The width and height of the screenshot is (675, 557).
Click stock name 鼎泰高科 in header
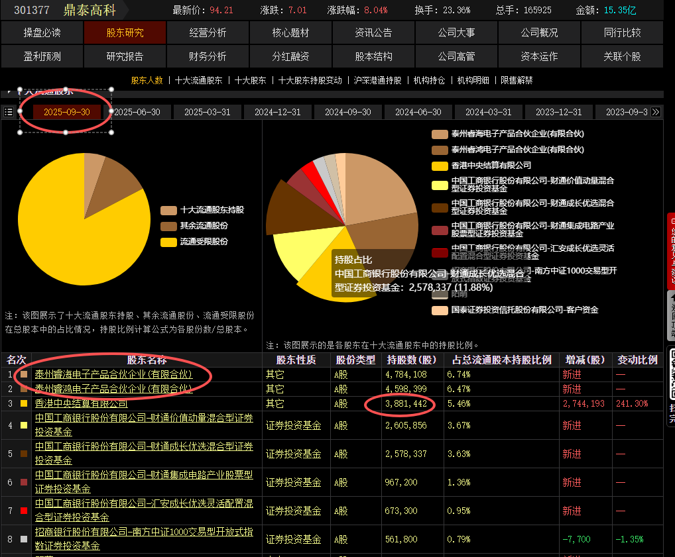click(90, 10)
